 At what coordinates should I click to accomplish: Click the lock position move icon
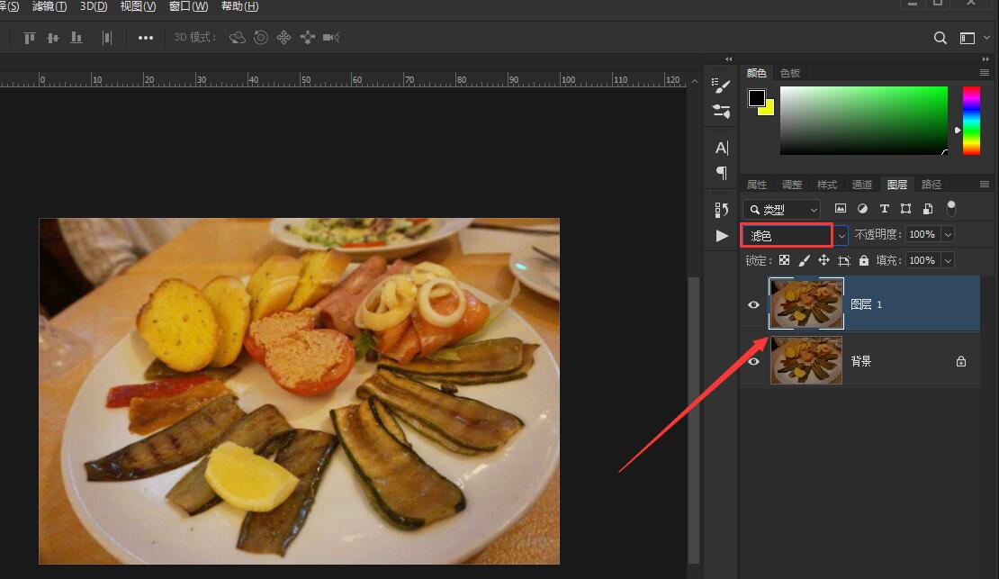[x=823, y=260]
